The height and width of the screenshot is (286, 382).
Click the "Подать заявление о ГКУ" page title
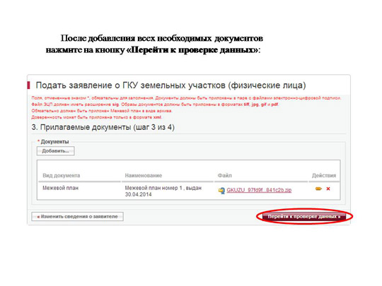pyautogui.click(x=170, y=85)
